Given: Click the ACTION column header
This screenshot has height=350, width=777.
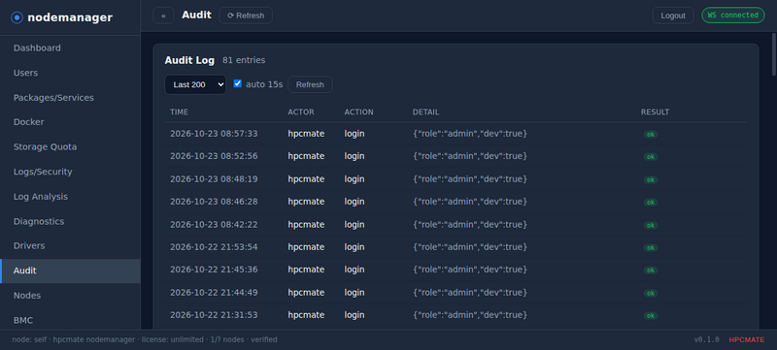Looking at the screenshot, I should pos(358,112).
